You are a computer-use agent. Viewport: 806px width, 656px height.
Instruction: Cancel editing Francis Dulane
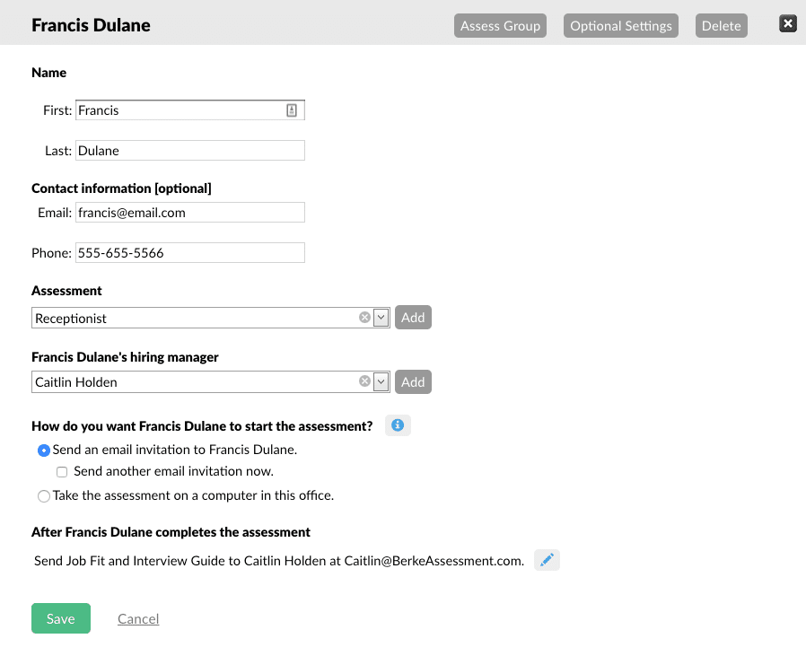(137, 618)
